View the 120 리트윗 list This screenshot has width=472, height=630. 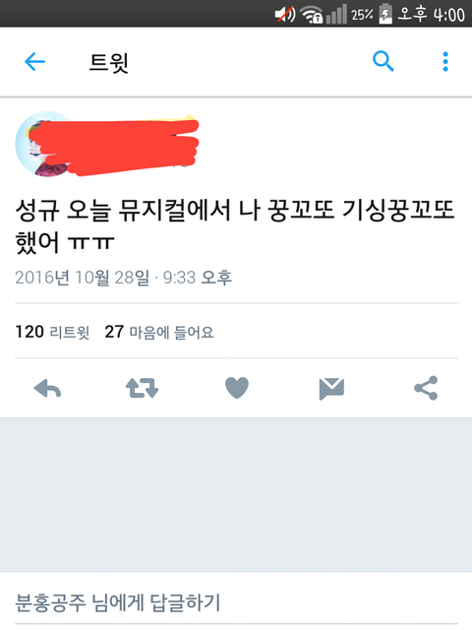52,332
